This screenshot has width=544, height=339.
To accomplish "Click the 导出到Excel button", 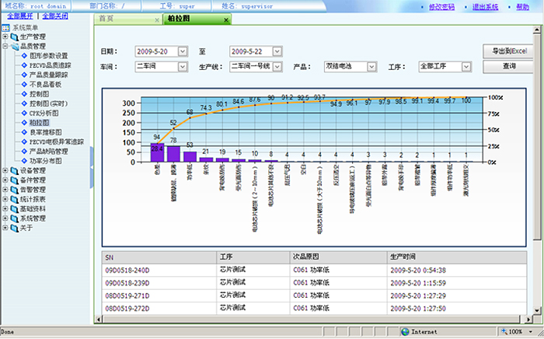I will tap(508, 51).
